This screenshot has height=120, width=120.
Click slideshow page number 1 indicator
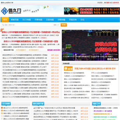coord(108,59)
